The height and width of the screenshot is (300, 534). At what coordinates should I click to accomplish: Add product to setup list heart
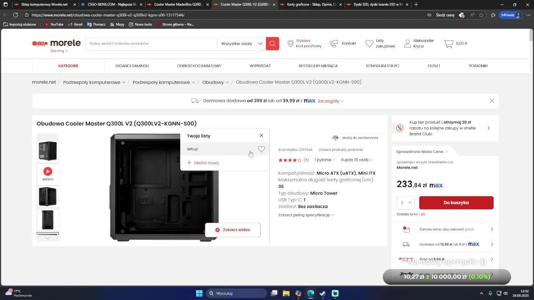click(x=261, y=149)
